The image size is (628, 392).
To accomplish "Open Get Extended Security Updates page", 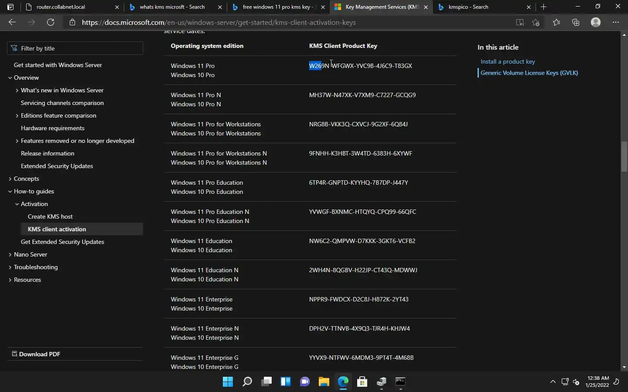I will (62, 242).
